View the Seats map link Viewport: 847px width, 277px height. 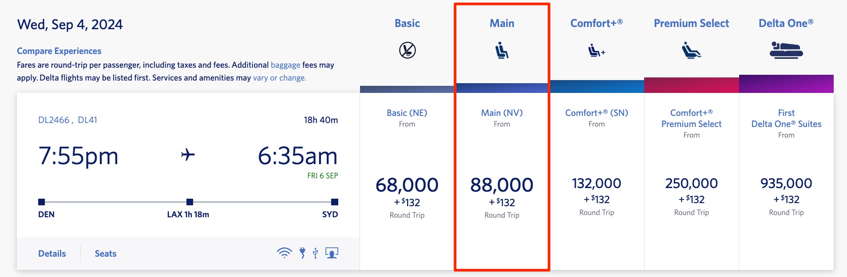coord(106,254)
